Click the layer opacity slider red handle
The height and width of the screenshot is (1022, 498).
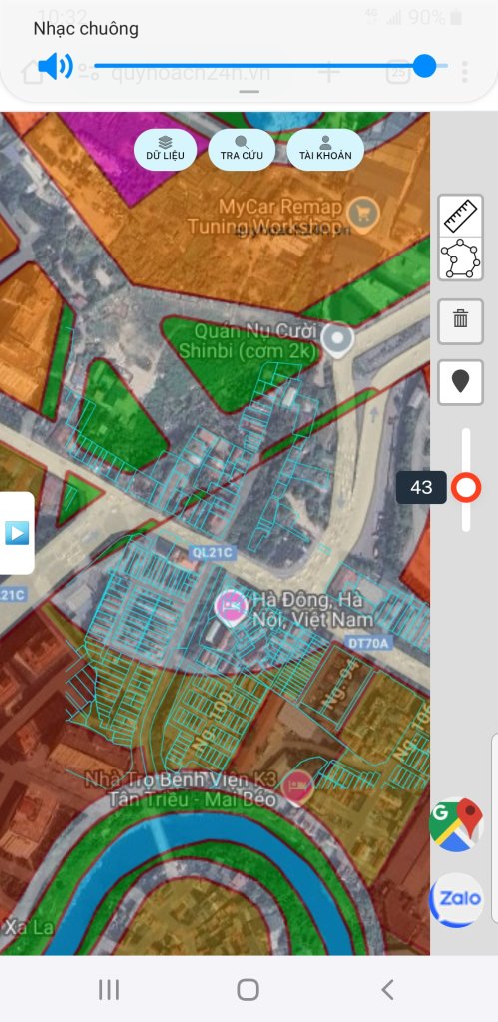pyautogui.click(x=466, y=487)
